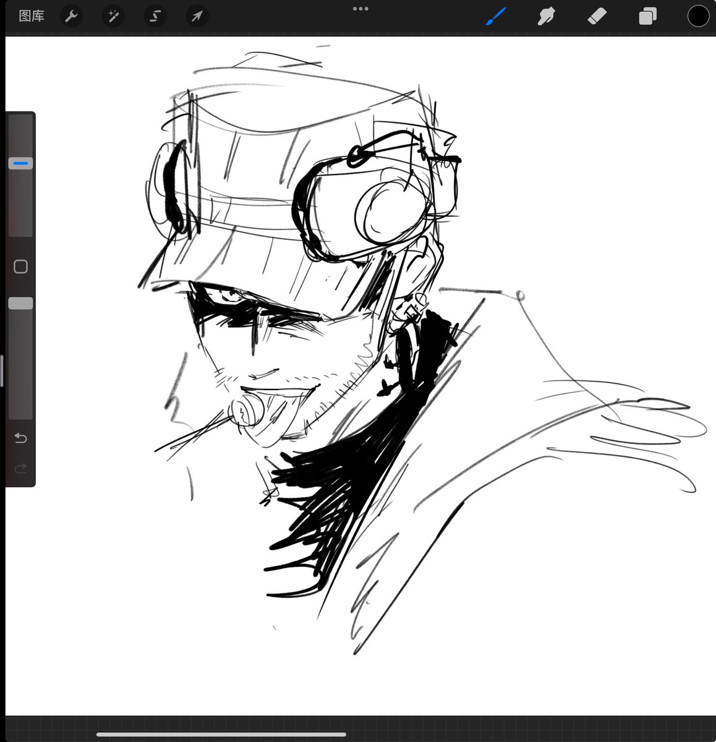Click the blue brush size slider handle
The width and height of the screenshot is (716, 742).
(x=20, y=163)
